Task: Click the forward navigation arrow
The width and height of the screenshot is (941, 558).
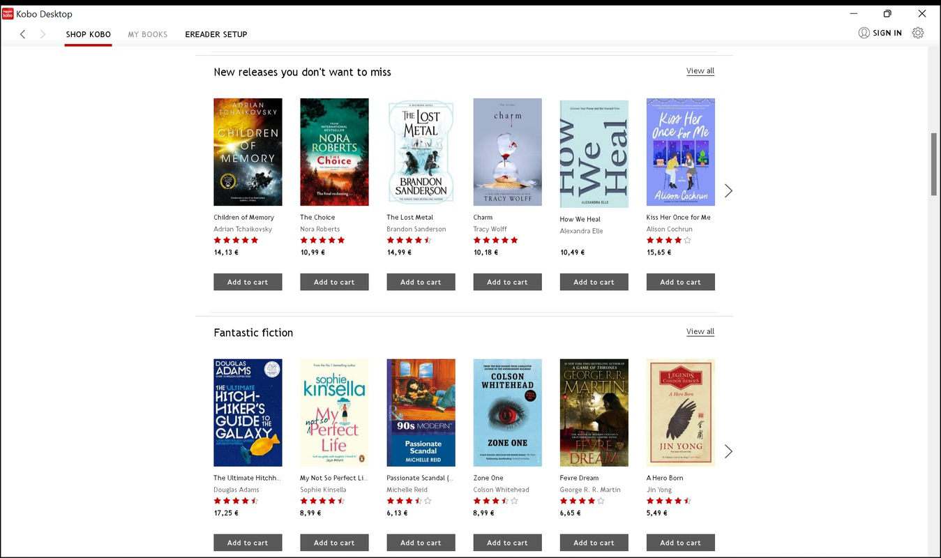Action: pos(43,33)
